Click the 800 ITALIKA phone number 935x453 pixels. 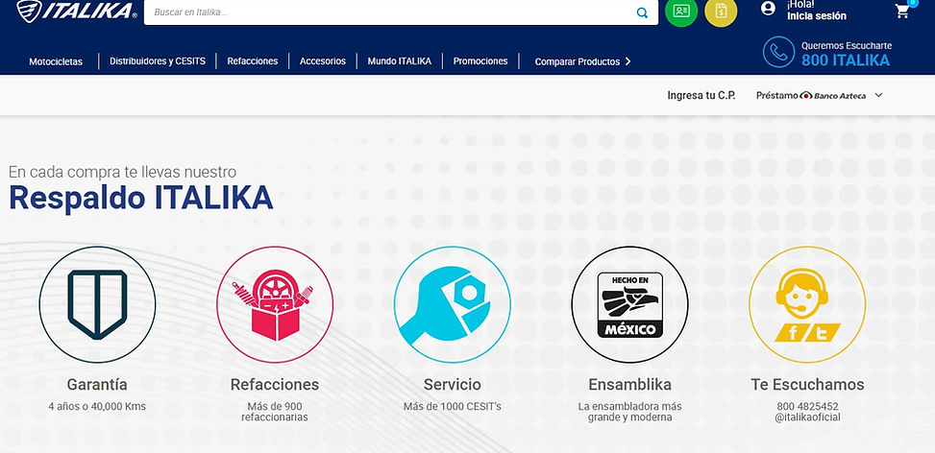[846, 60]
